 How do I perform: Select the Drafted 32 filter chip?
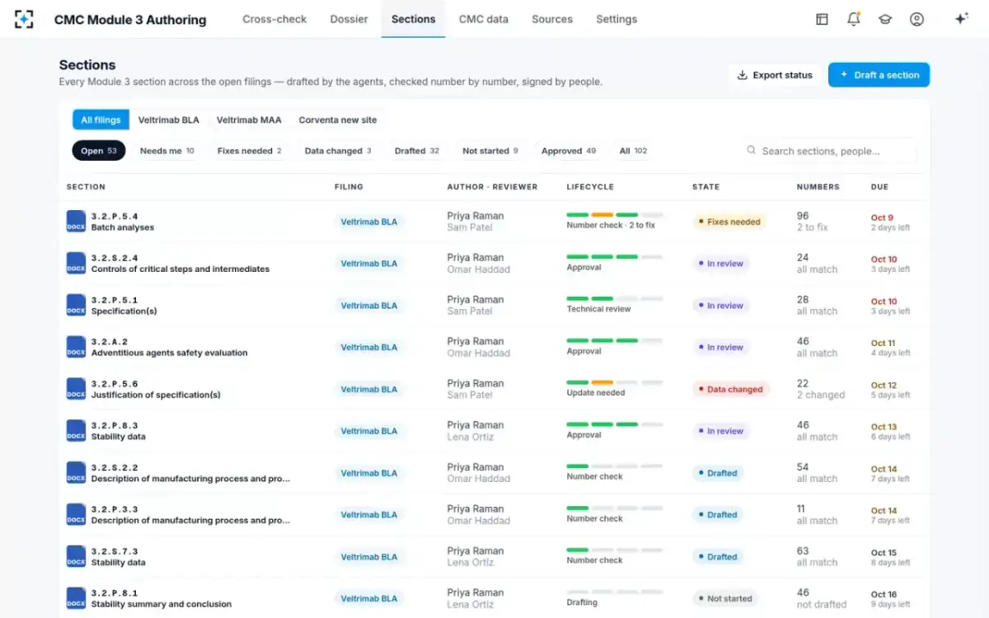[417, 151]
